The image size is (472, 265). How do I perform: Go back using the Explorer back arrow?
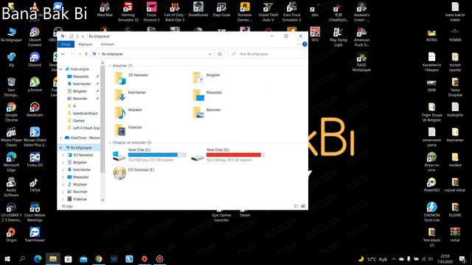63,54
